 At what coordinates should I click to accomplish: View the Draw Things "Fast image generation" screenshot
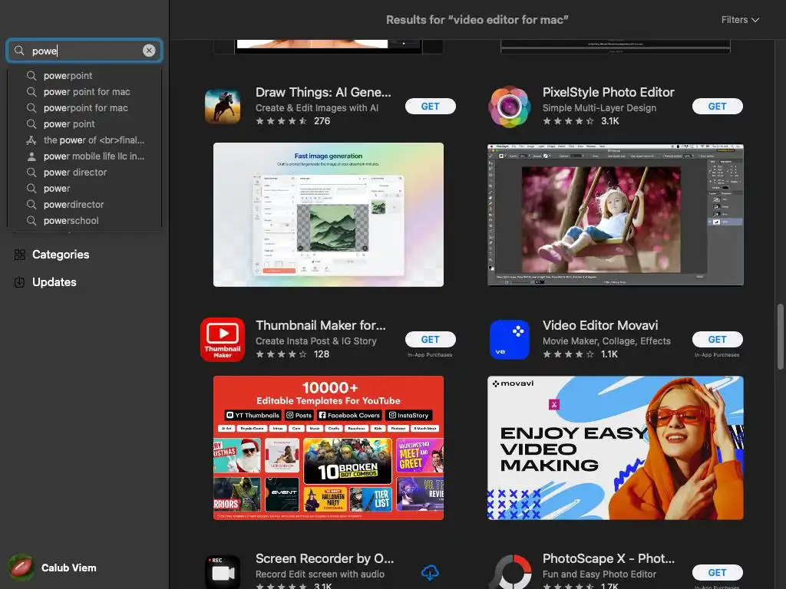[329, 215]
